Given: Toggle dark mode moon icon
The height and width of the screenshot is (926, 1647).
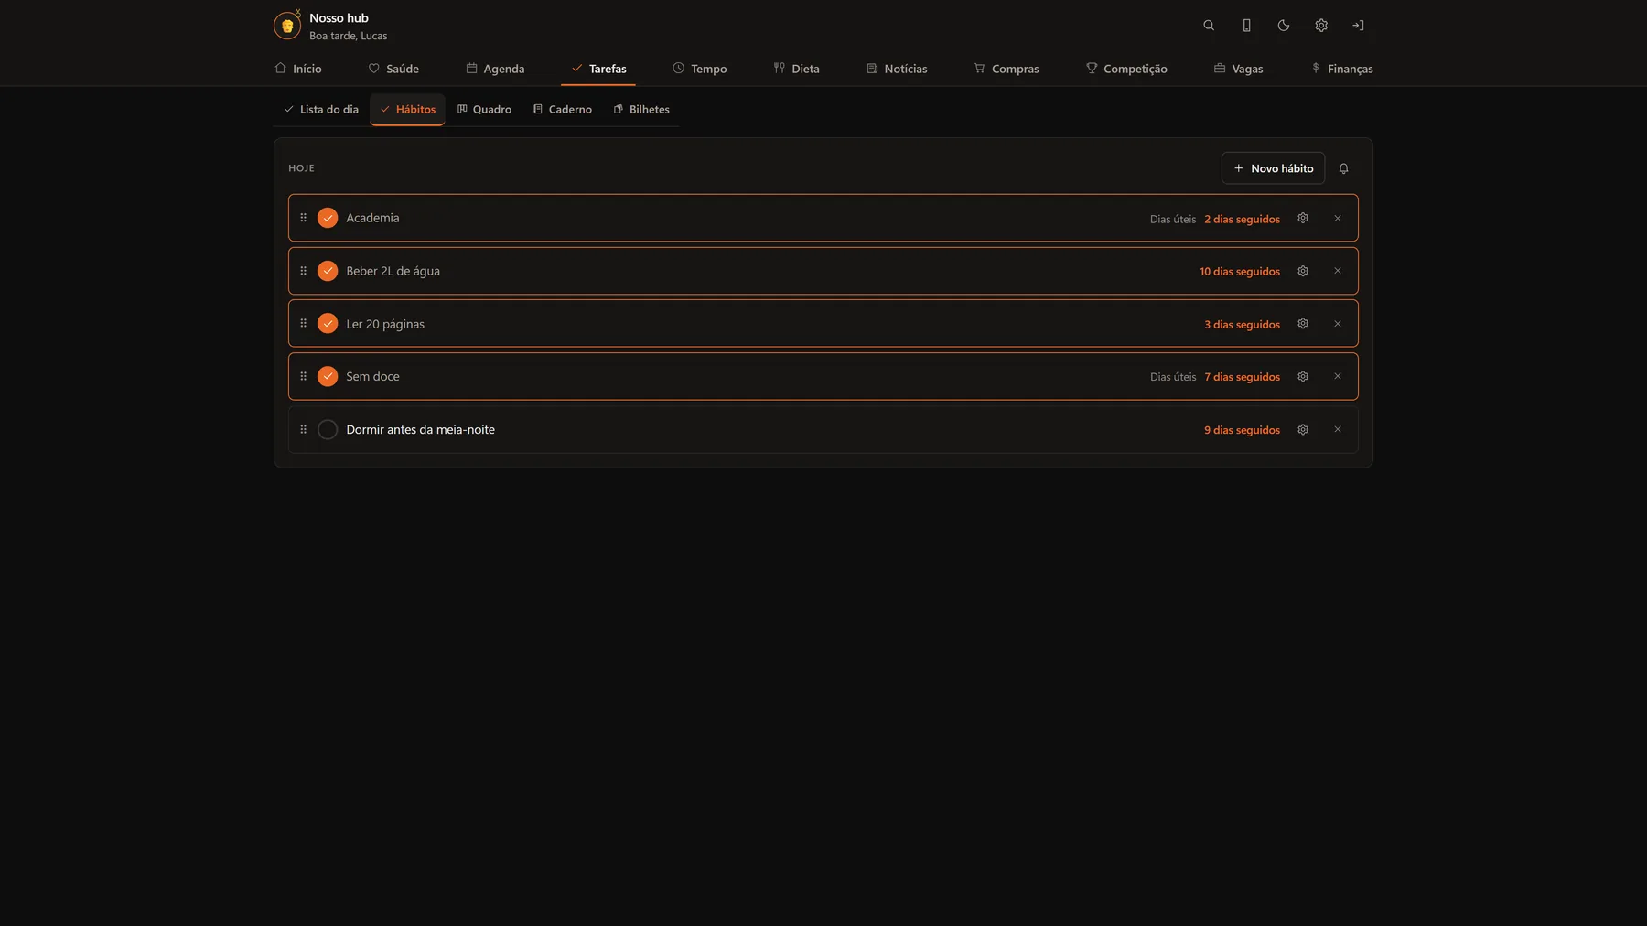Looking at the screenshot, I should [x=1284, y=26].
